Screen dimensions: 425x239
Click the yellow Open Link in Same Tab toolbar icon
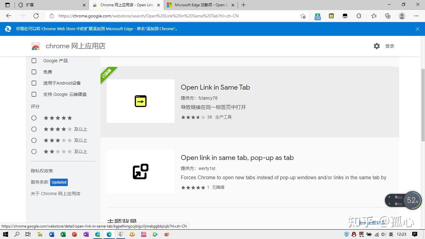coord(331,16)
